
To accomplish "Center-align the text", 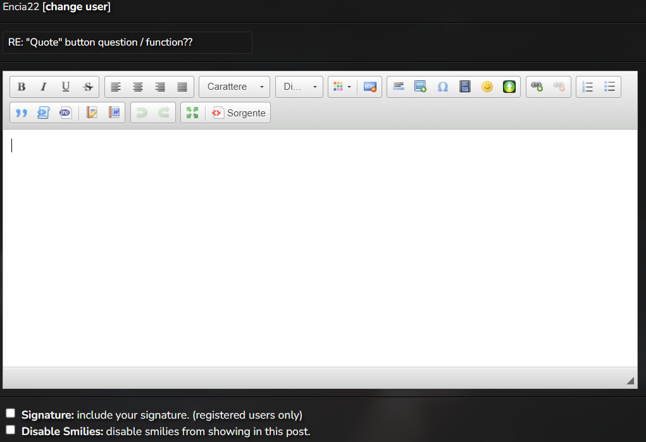I will (138, 87).
